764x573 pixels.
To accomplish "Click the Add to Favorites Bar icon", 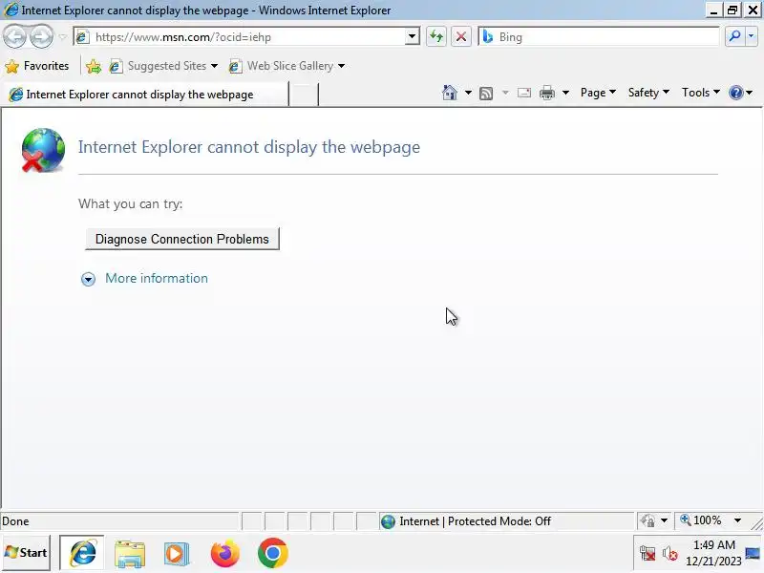I will [x=93, y=66].
